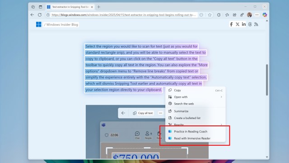Image resolution: width=289 pixels, height=163 pixels.
Task: Select Practice in Reading Coach
Action: (196, 131)
